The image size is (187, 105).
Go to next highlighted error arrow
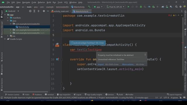(x=182, y=15)
